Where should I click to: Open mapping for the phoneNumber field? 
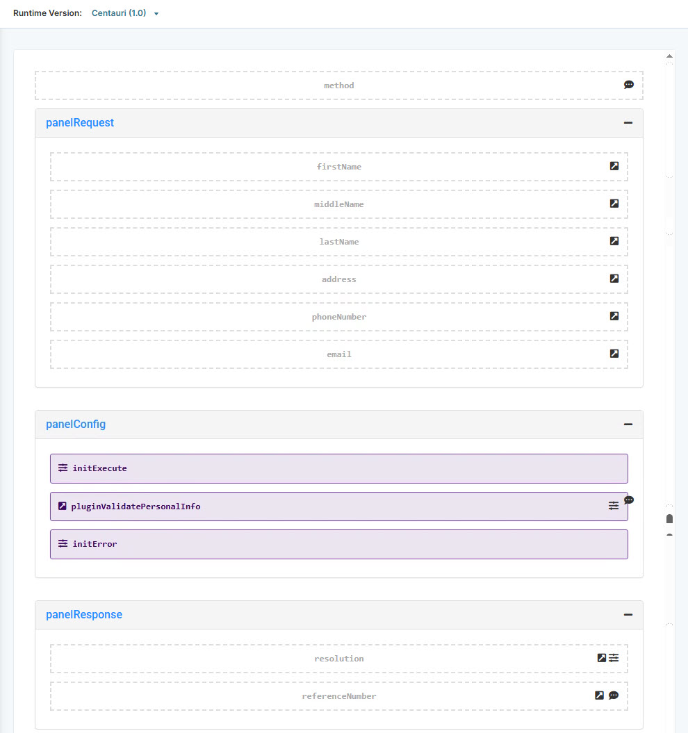click(614, 316)
